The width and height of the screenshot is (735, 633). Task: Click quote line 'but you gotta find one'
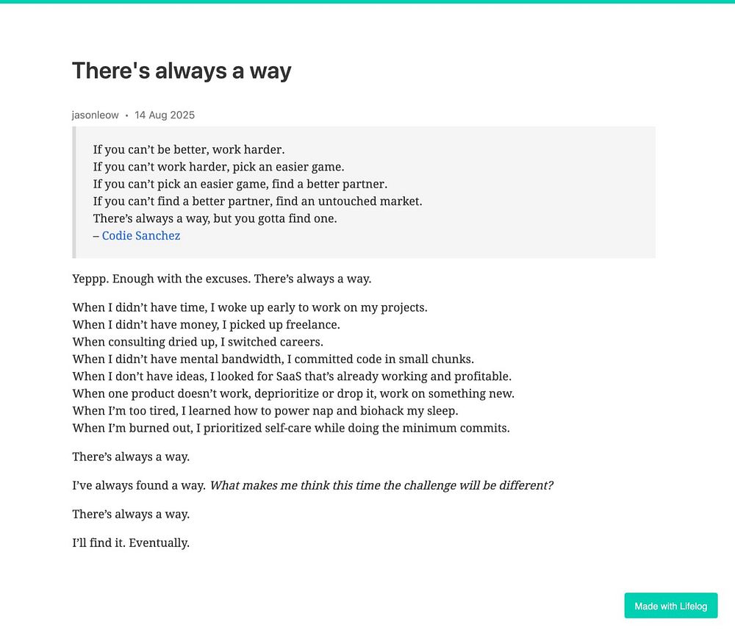[x=215, y=218]
